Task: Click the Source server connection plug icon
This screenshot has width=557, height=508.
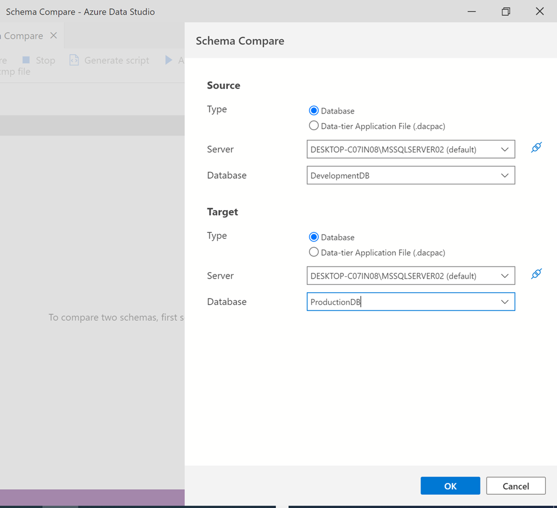Action: 536,148
